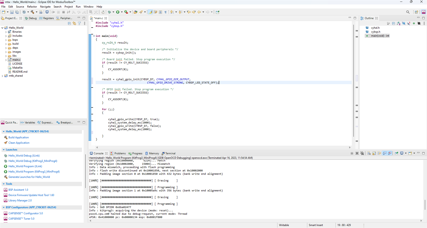Switch to the Problems tab
Image resolution: width=427 pixels, height=228 pixels.
tap(118, 154)
